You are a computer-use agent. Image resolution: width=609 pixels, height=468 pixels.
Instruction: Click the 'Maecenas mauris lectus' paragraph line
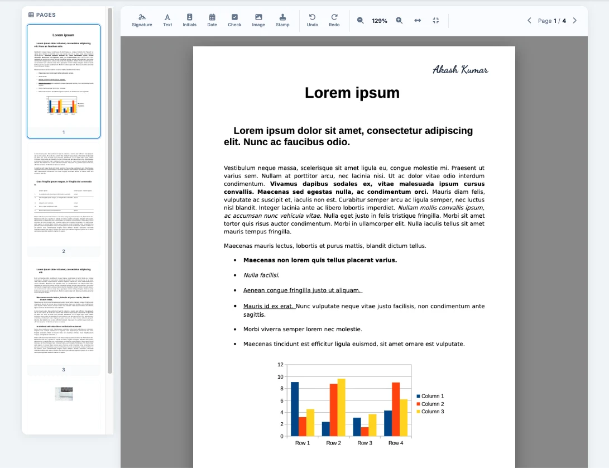pyautogui.click(x=325, y=246)
